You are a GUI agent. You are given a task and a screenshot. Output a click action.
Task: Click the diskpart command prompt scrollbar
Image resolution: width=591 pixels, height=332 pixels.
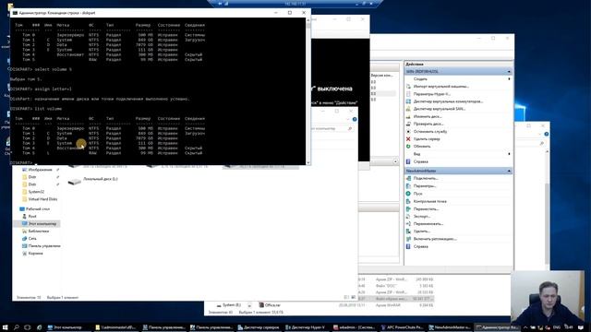tap(308, 91)
